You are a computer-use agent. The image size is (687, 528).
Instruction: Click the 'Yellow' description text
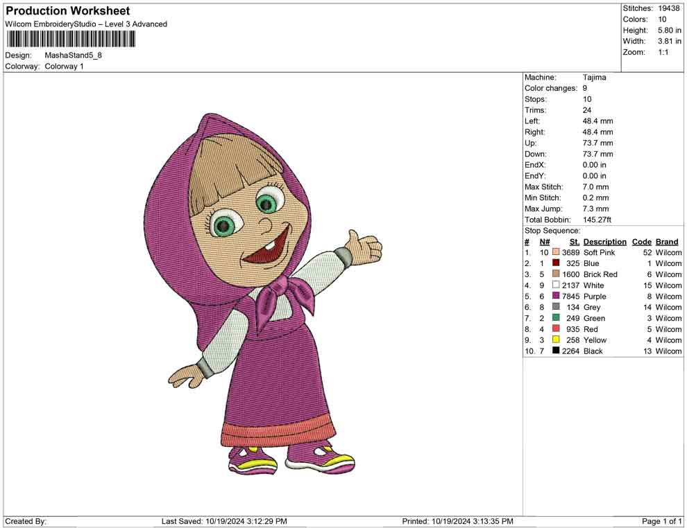coord(595,340)
